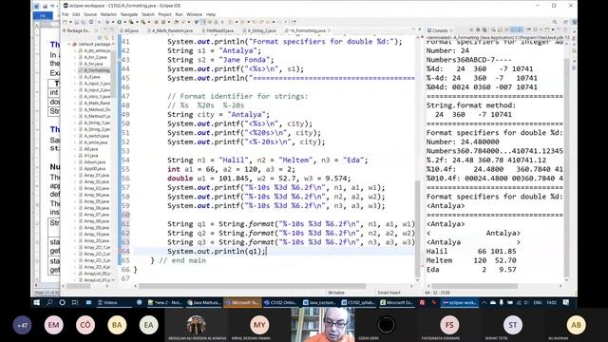This screenshot has height=342, width=608.
Task: Open the Java Mathues taskbar item
Action: [x=204, y=302]
